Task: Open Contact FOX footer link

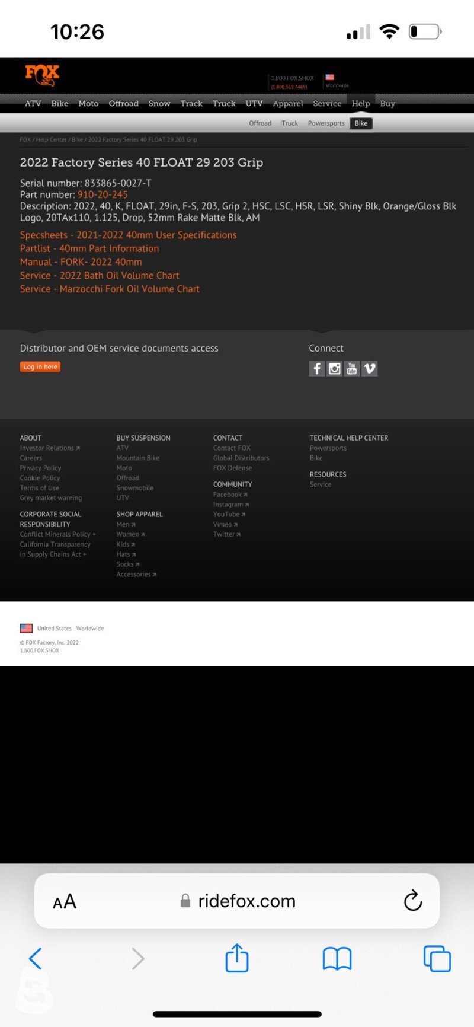Action: [232, 448]
